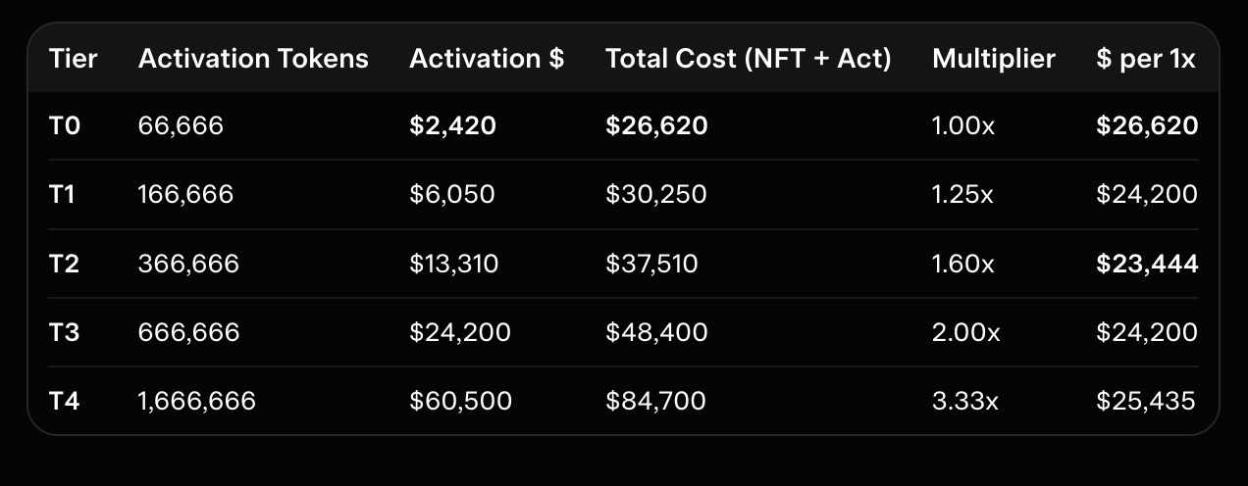Click the T0 tier row label

[64, 125]
